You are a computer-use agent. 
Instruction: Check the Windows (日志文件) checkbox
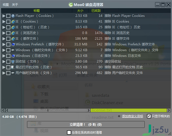(x=8, y=56)
